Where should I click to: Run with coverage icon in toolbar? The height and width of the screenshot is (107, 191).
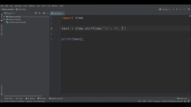pyautogui.click(x=181, y=9)
